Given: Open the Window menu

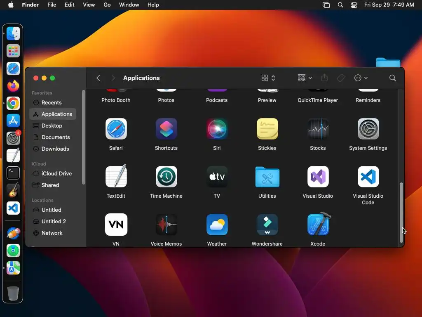Looking at the screenshot, I should point(129,5).
